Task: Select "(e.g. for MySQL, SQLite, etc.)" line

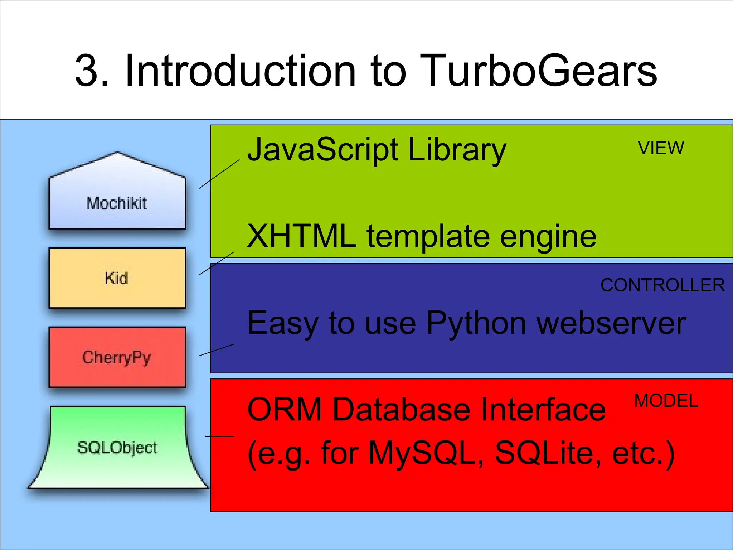Action: [461, 454]
